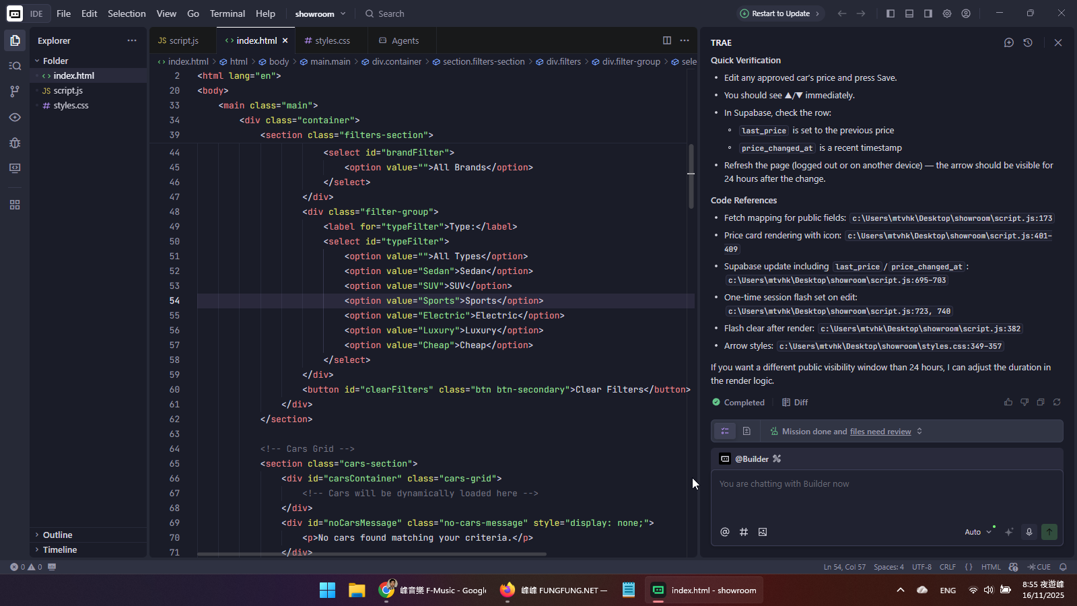The image size is (1077, 606).
Task: Open the Source Control sidebar icon
Action: (15, 91)
